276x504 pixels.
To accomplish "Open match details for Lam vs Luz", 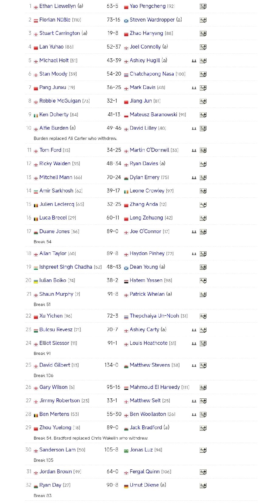I will pos(203,450).
